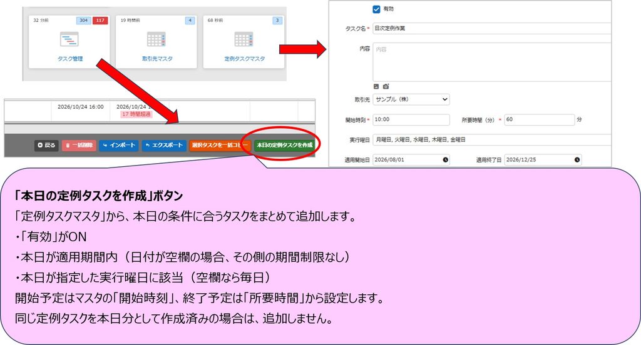Viewport: 641px width, 345px height.
Task: Click the image insert icon below 内容
Action: point(376,86)
